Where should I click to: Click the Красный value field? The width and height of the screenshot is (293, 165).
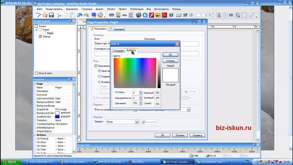click(x=157, y=93)
